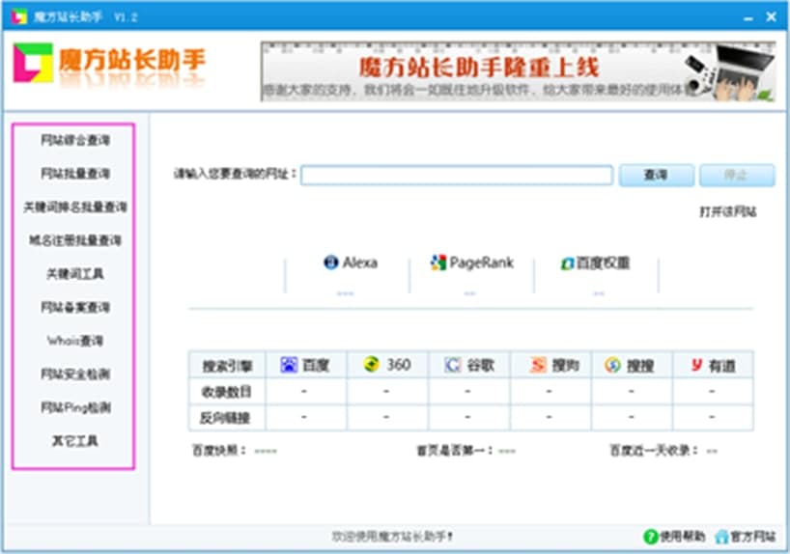Click the 百度权重 label text
This screenshot has width=790, height=554.
pos(603,263)
